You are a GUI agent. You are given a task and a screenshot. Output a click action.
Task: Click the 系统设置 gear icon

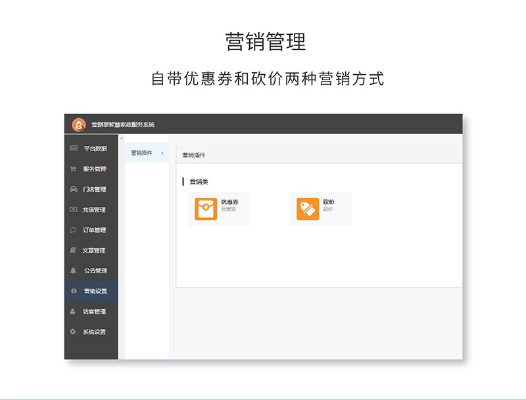[x=72, y=332]
